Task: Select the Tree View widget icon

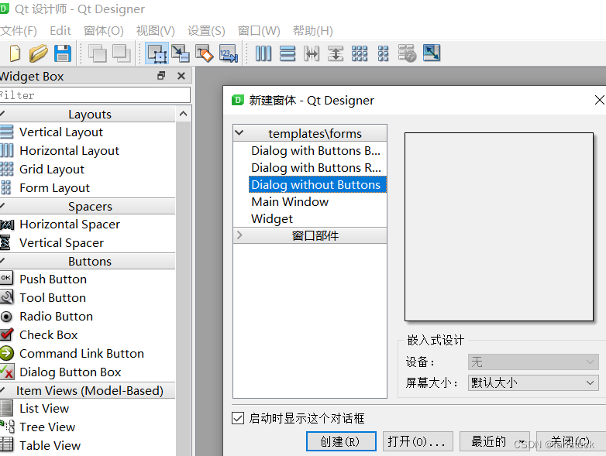Action: coord(7,427)
